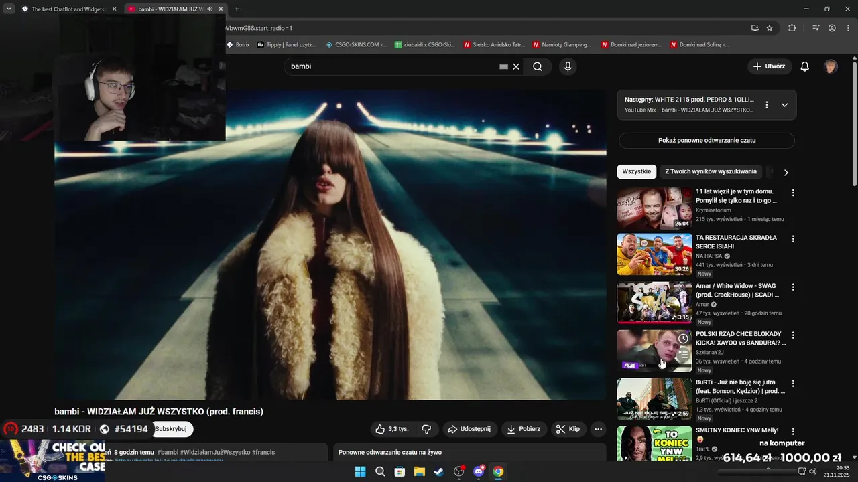Click the #francis hashtag
The height and width of the screenshot is (482, 858).
(263, 453)
